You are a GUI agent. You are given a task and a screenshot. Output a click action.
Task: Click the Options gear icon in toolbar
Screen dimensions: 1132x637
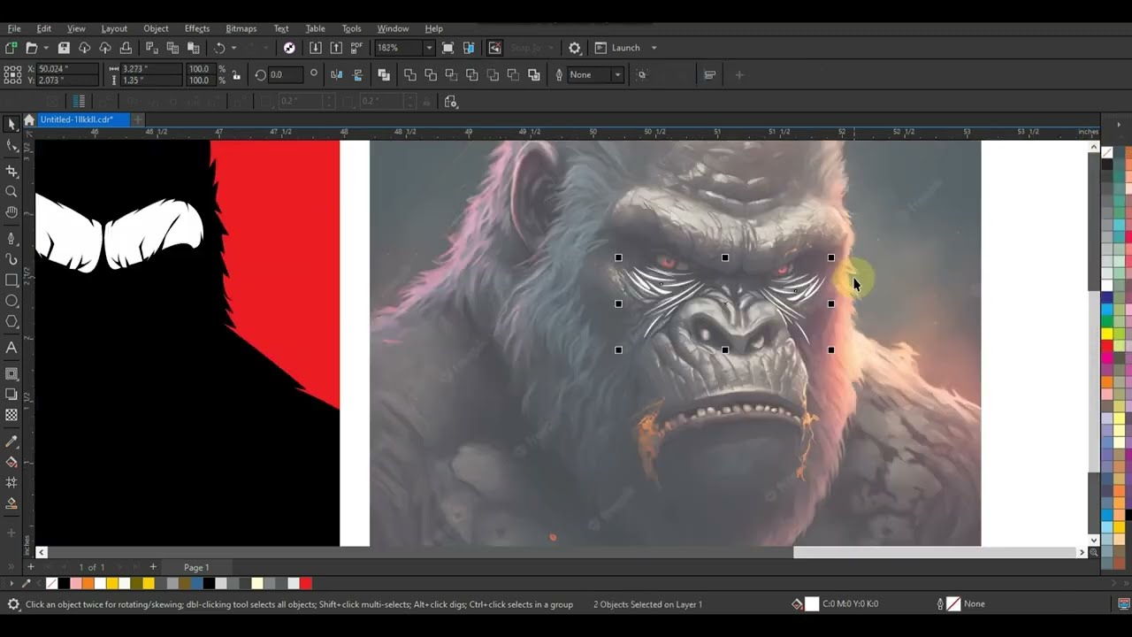(x=575, y=48)
